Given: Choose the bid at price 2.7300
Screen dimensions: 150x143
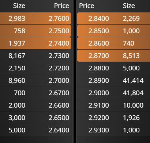Looking at the screenshot, I should pos(35,56).
